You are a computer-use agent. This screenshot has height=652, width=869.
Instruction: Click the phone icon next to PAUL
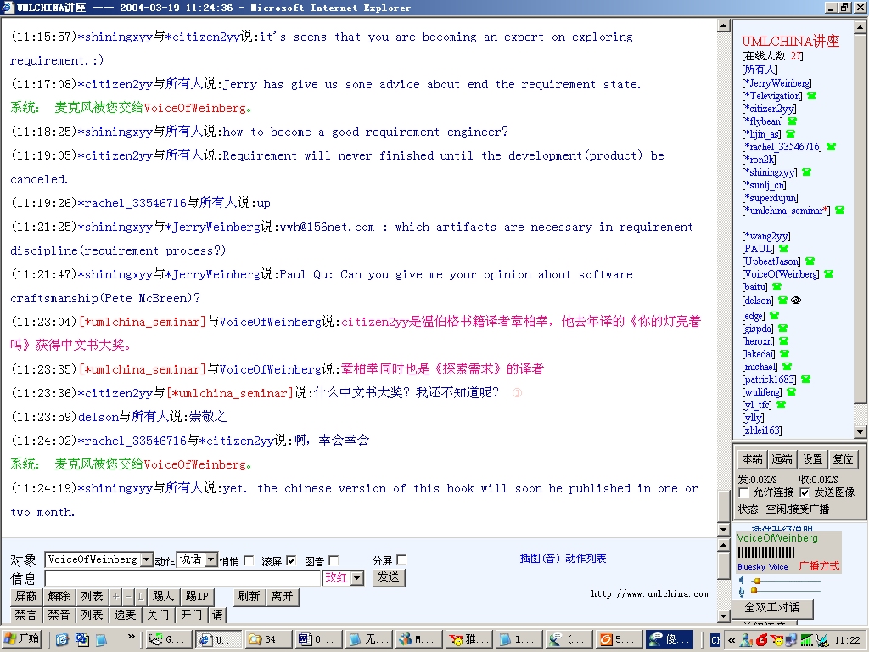tap(783, 249)
